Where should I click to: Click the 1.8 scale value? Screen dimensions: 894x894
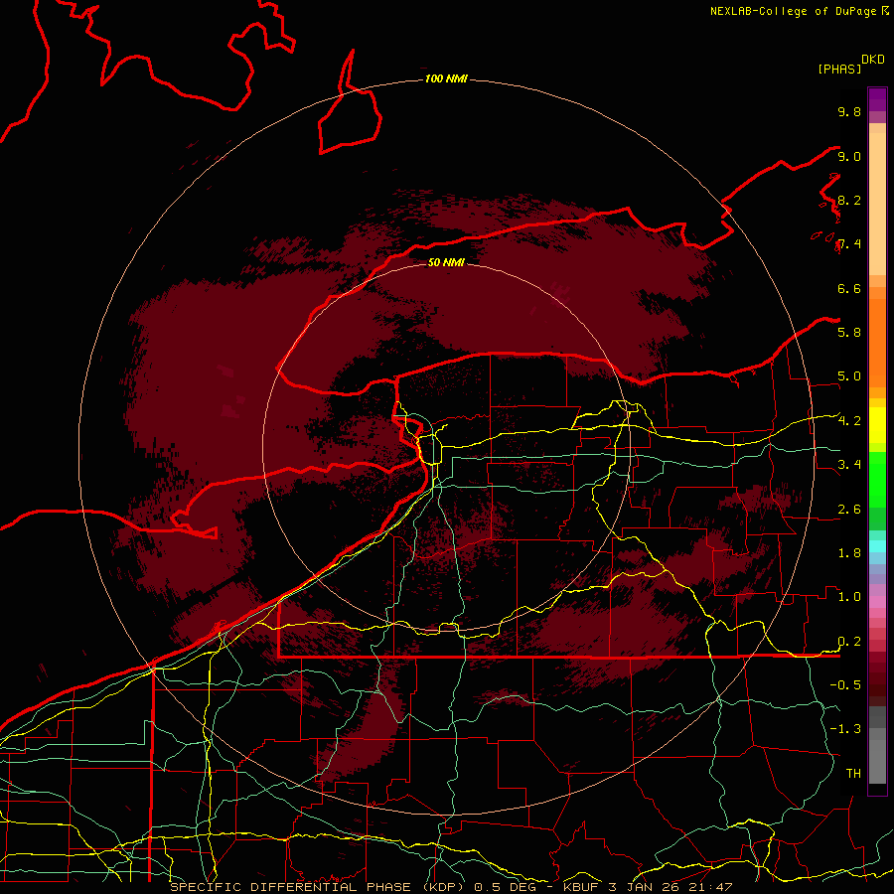tap(849, 552)
